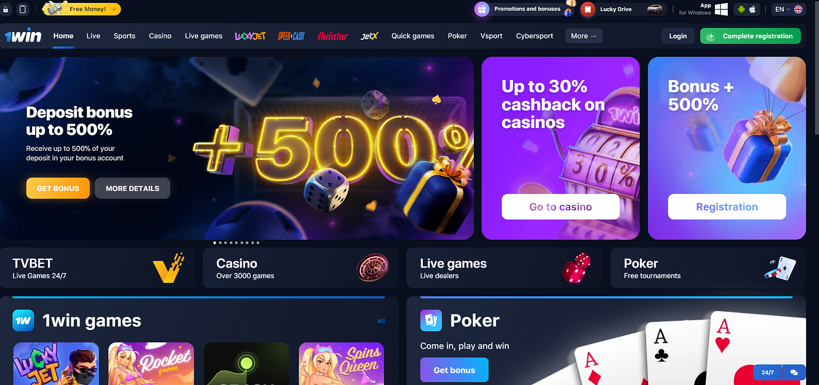819x385 pixels.
Task: Download the Windows app via Windows icon
Action: [721, 9]
